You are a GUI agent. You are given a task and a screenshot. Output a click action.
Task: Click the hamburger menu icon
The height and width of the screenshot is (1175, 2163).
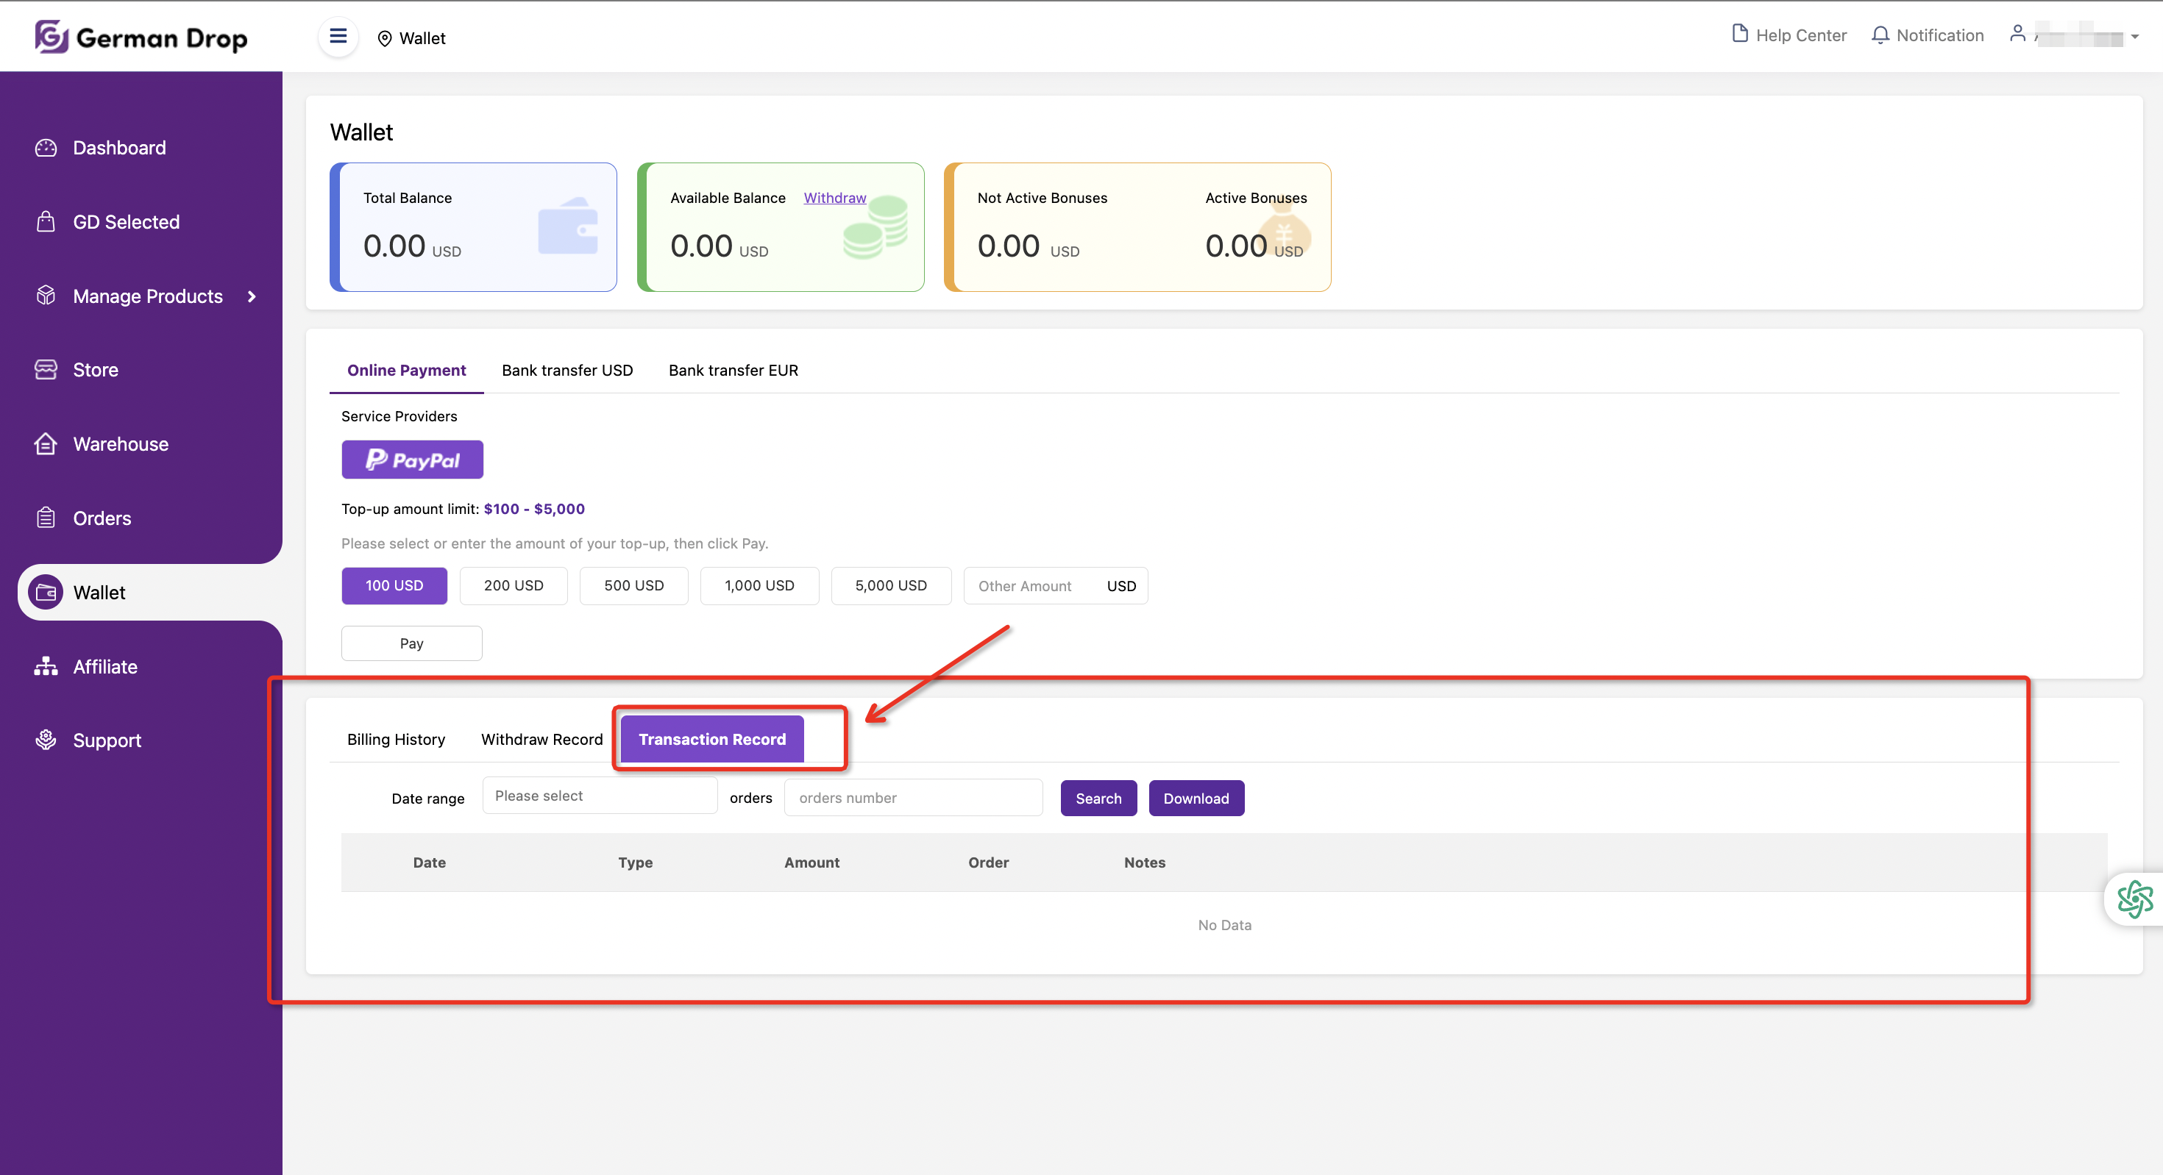click(338, 37)
